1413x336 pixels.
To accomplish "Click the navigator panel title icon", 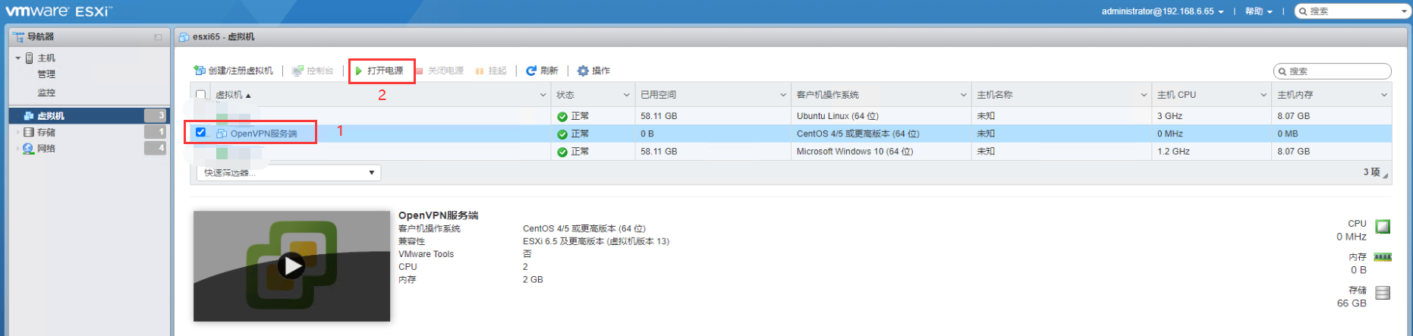I will tap(19, 36).
